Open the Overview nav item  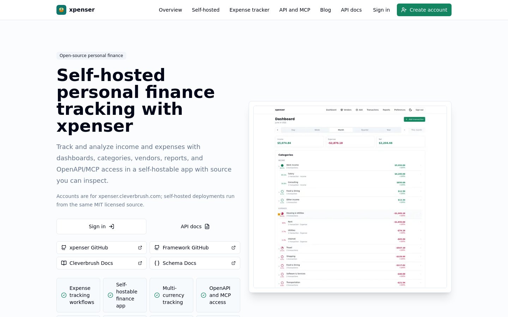170,10
